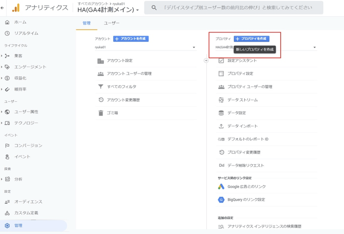Click the account change history icon

pos(101,100)
